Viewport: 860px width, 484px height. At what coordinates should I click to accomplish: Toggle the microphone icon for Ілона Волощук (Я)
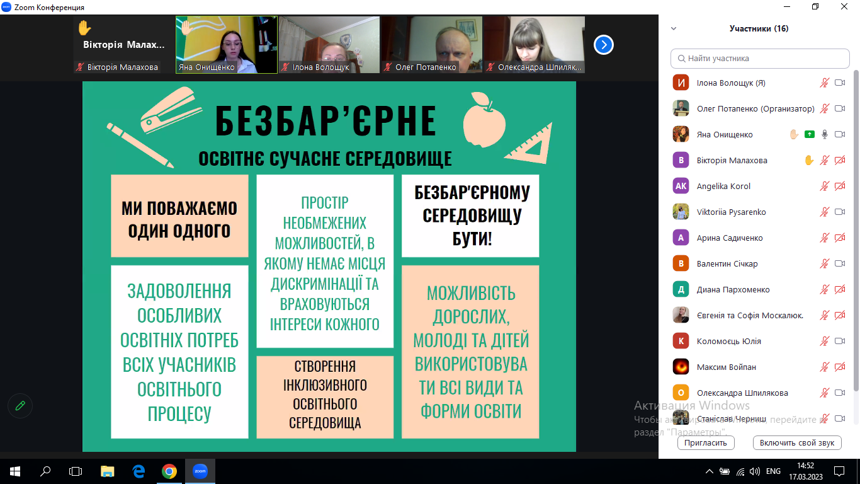(824, 83)
